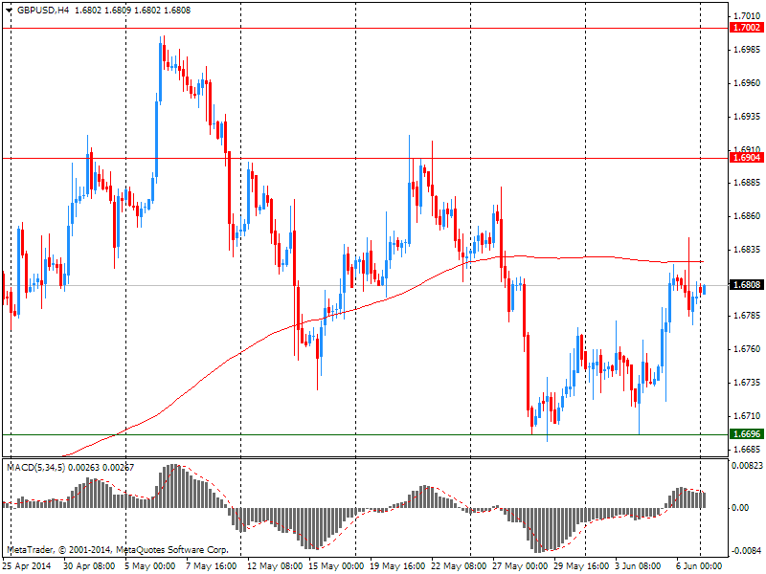Click the 5 May 00:00 time label
766x574 pixels.
click(150, 566)
